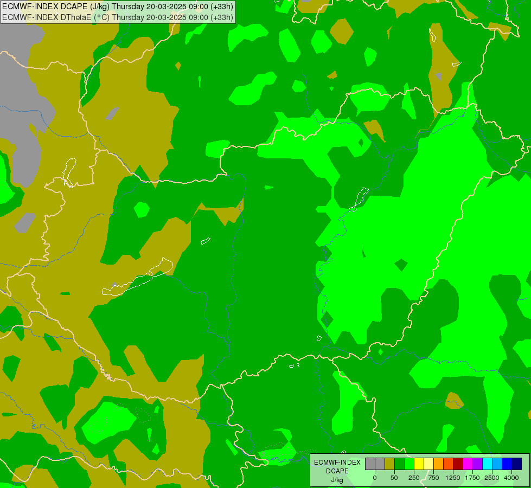The width and height of the screenshot is (531, 488).
Task: Click the dark green legend swatch
Action: pos(400,464)
